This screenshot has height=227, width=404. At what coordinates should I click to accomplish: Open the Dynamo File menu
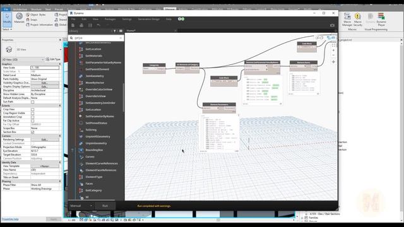point(73,19)
